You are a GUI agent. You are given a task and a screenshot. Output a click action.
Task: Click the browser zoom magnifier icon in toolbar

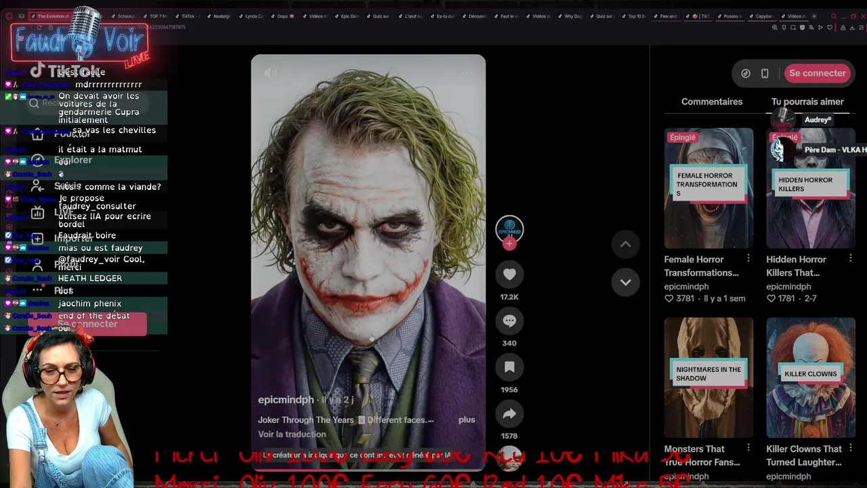(775, 28)
